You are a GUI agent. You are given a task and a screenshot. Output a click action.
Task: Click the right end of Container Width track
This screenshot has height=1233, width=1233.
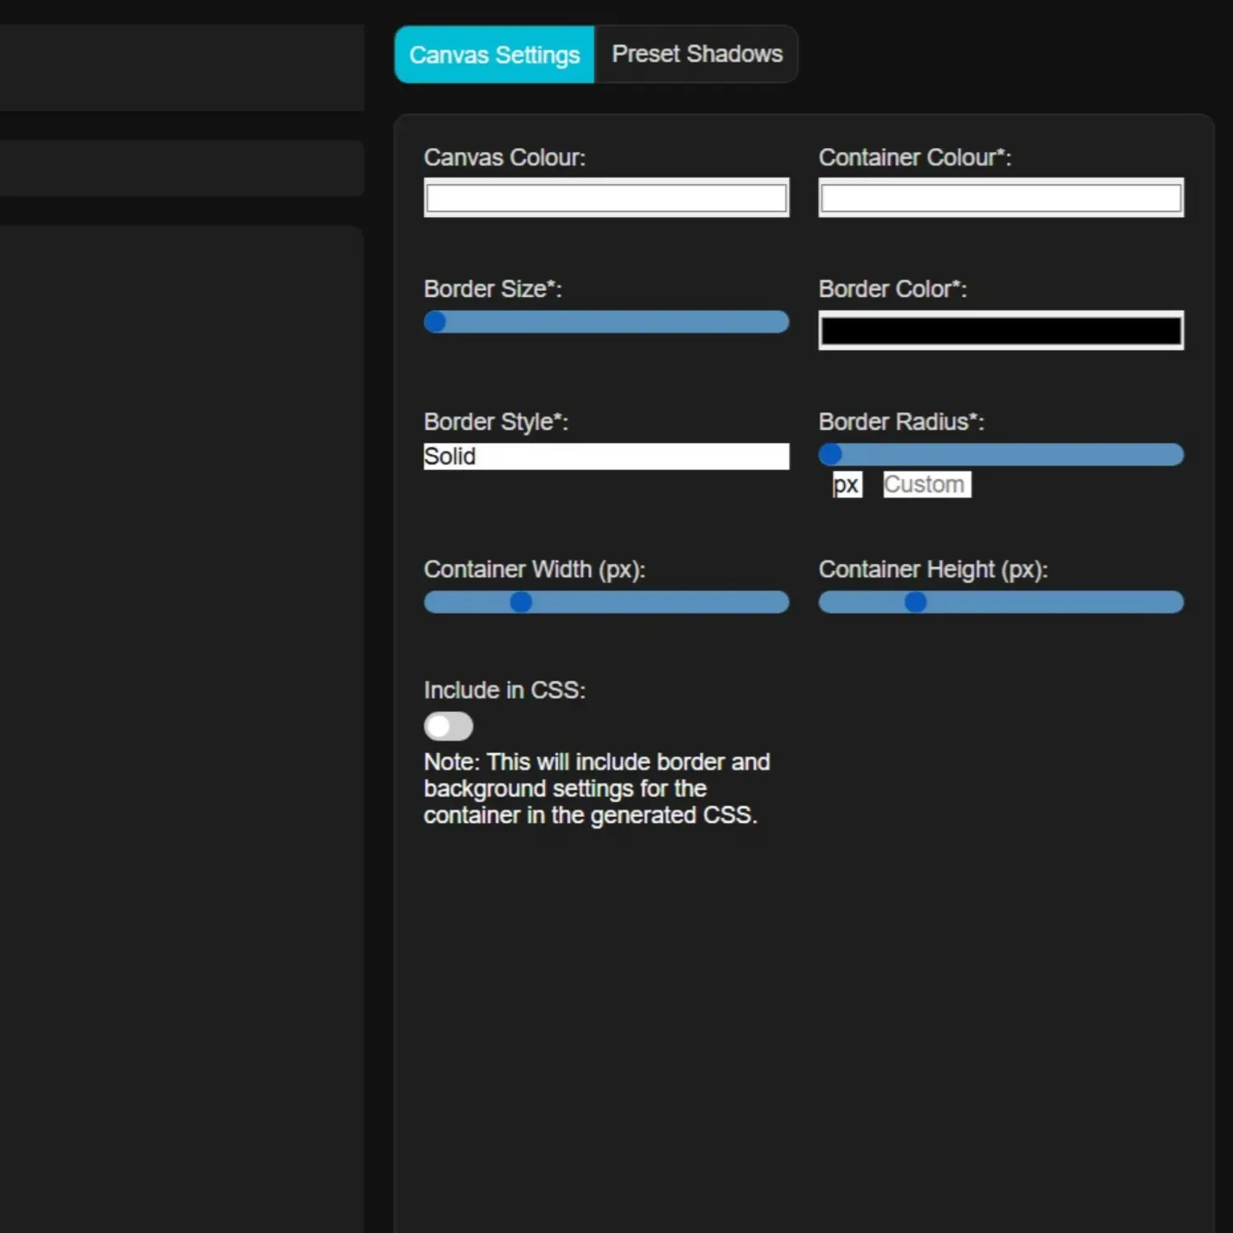pos(779,603)
